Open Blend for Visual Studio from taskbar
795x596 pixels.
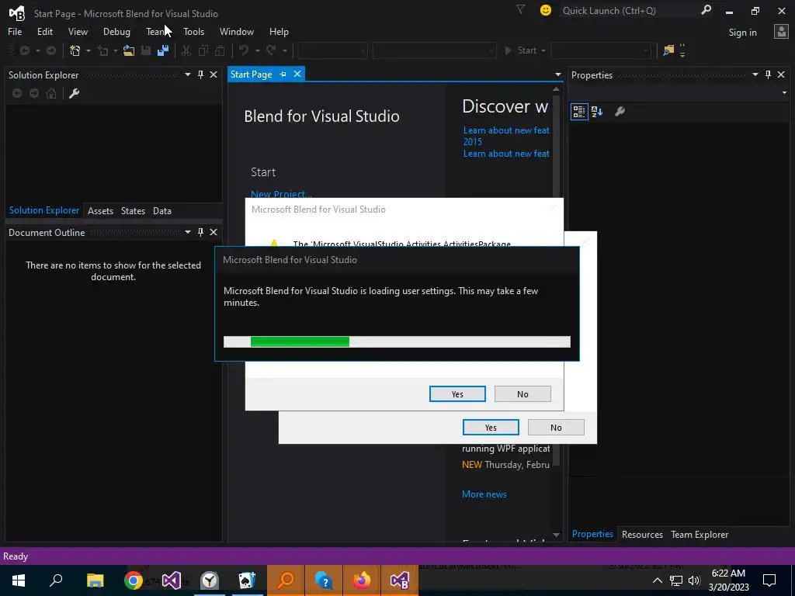400,580
